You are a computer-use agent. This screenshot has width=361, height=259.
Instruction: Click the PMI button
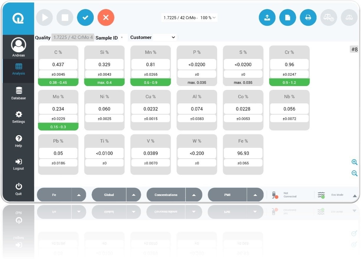click(x=227, y=195)
